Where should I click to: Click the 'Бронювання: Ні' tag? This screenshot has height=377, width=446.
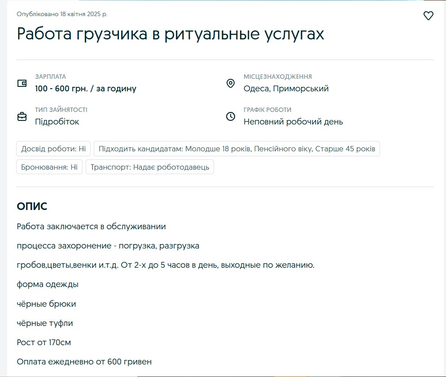click(49, 167)
